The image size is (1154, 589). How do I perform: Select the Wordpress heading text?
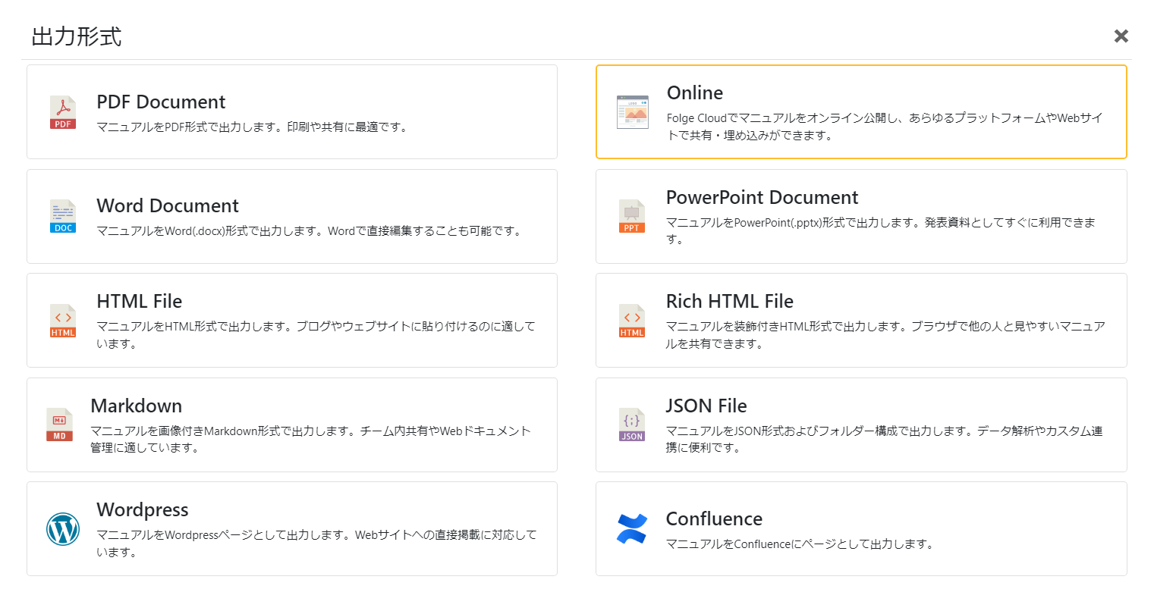(x=143, y=509)
